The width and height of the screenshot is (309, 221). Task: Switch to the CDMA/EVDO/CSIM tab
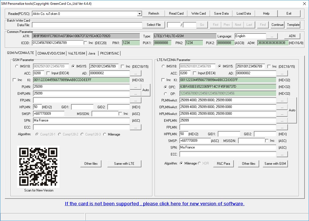tap(51, 53)
